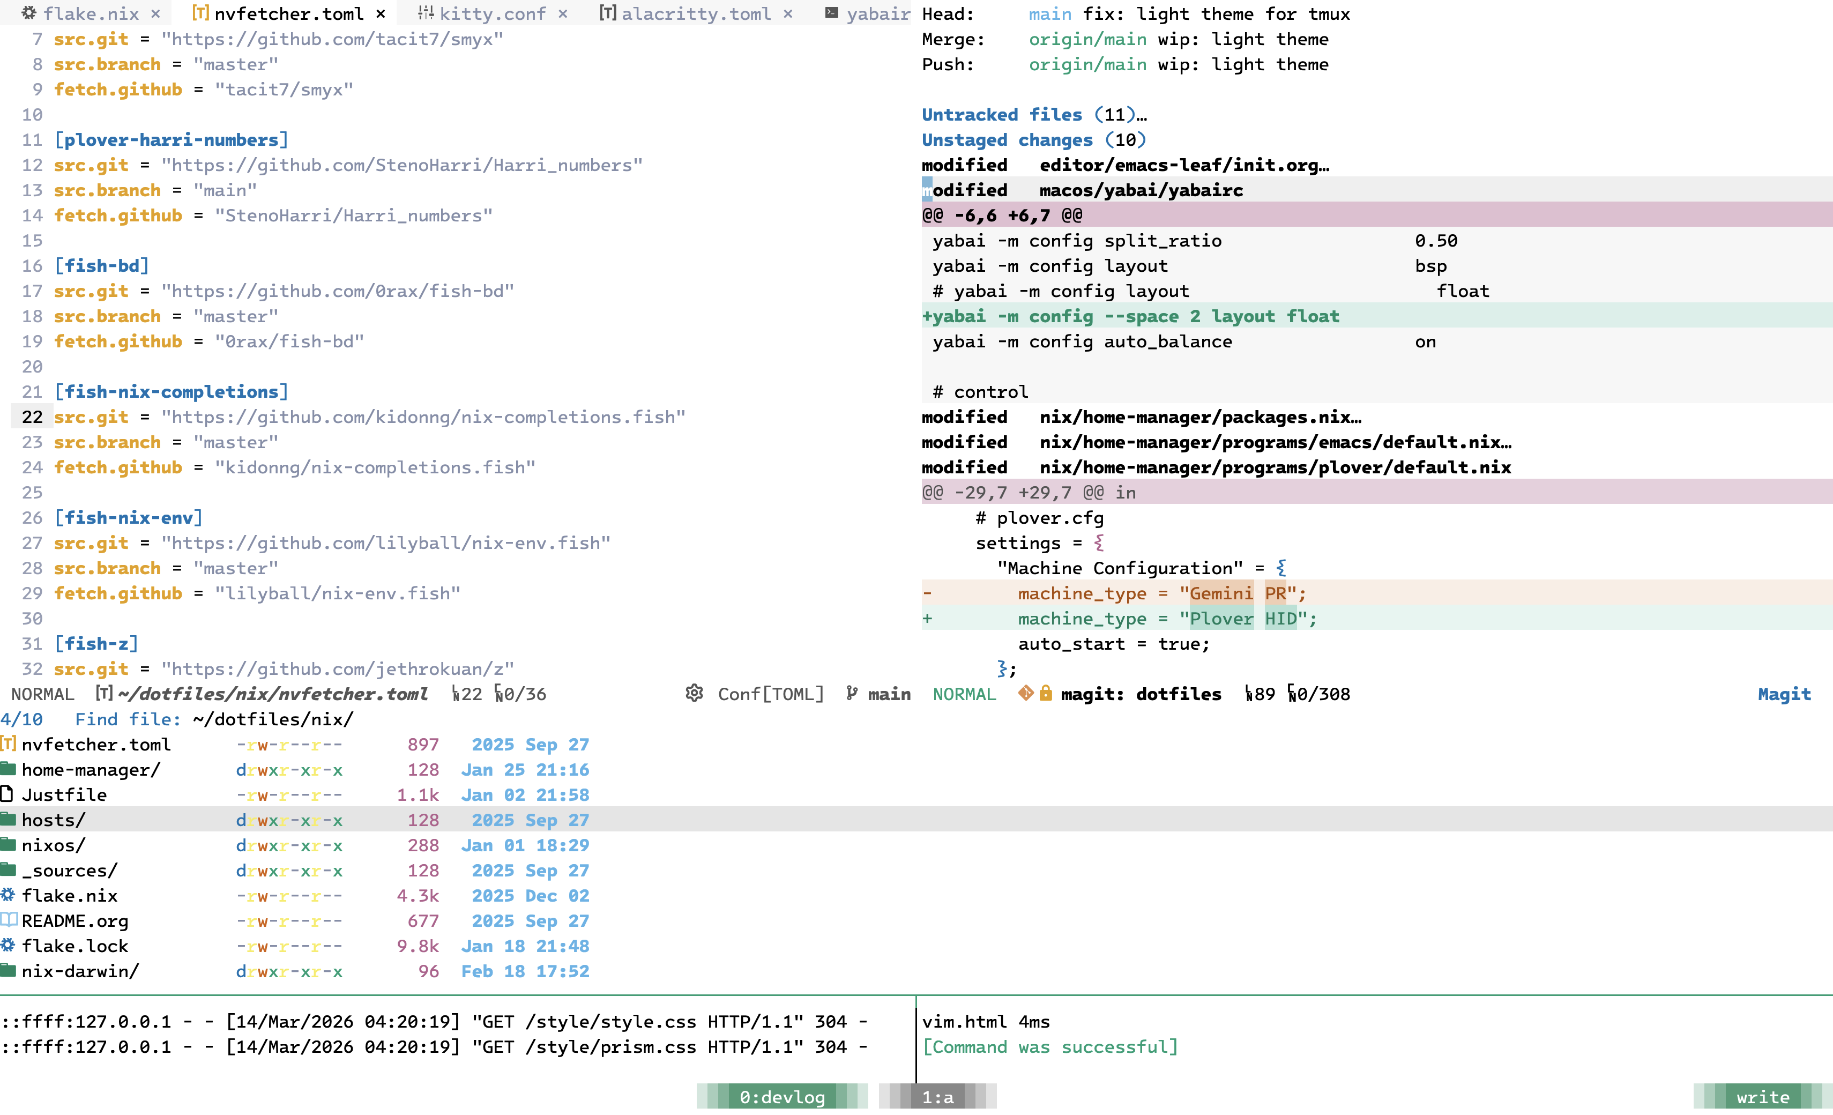Click the gear icon beside flake.lock
1833x1115 pixels.
(8, 946)
